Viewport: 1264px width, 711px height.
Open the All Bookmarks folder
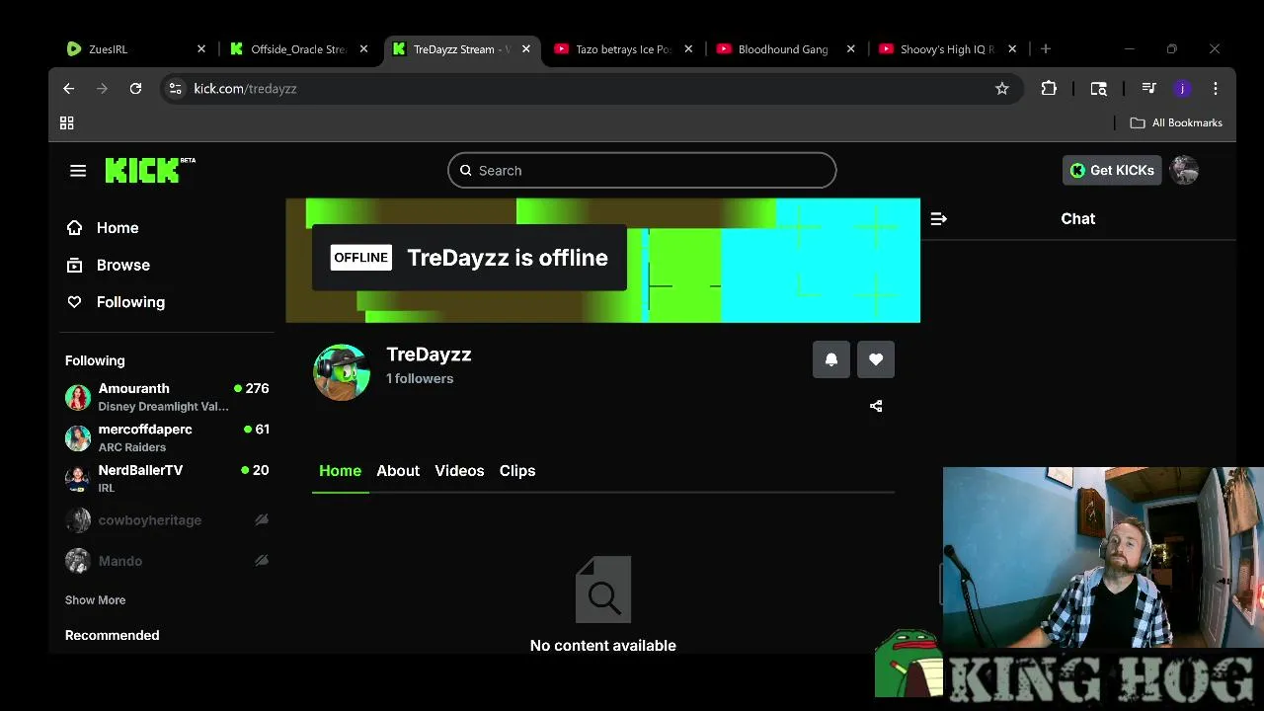(x=1176, y=123)
